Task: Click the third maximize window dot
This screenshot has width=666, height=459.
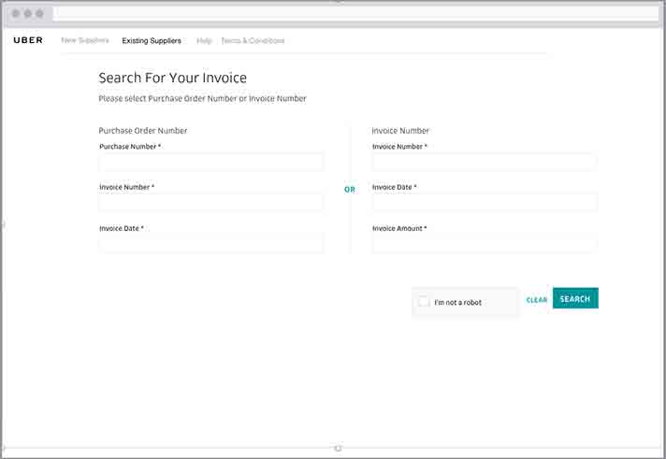Action: (39, 14)
